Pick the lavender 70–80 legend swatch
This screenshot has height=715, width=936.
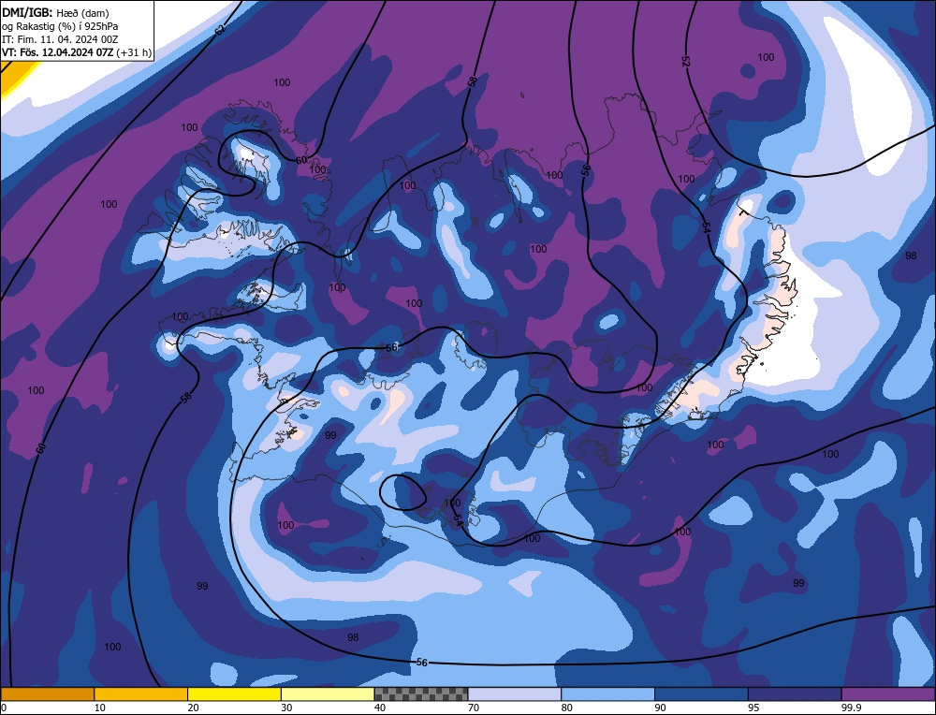515,693
